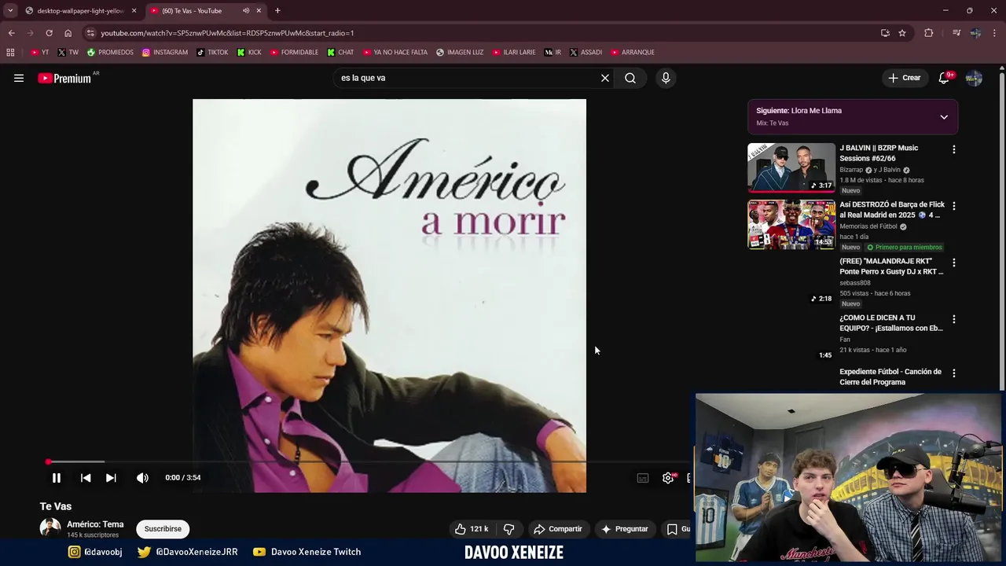Start voice search with the microphone
This screenshot has width=1006, height=566.
(x=666, y=78)
